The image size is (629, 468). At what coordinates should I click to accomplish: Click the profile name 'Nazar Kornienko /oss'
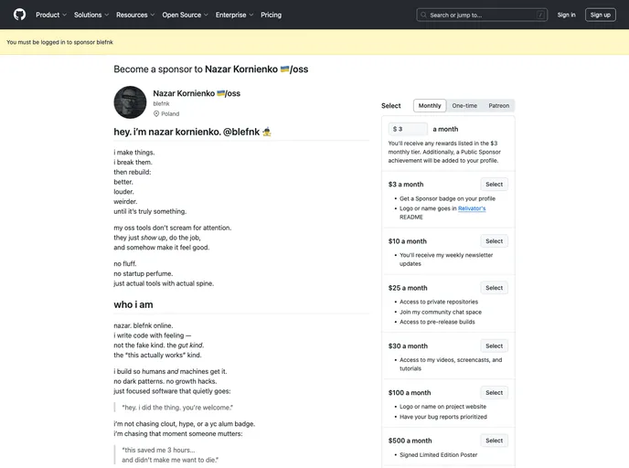(197, 93)
